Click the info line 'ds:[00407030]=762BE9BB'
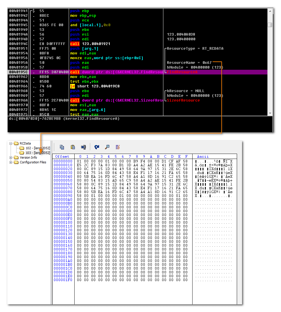 point(64,119)
